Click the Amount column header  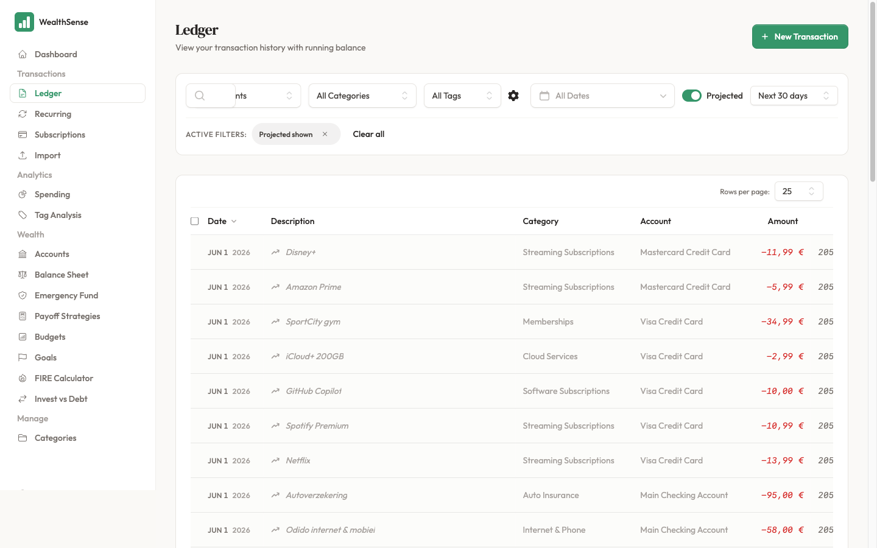[783, 221]
